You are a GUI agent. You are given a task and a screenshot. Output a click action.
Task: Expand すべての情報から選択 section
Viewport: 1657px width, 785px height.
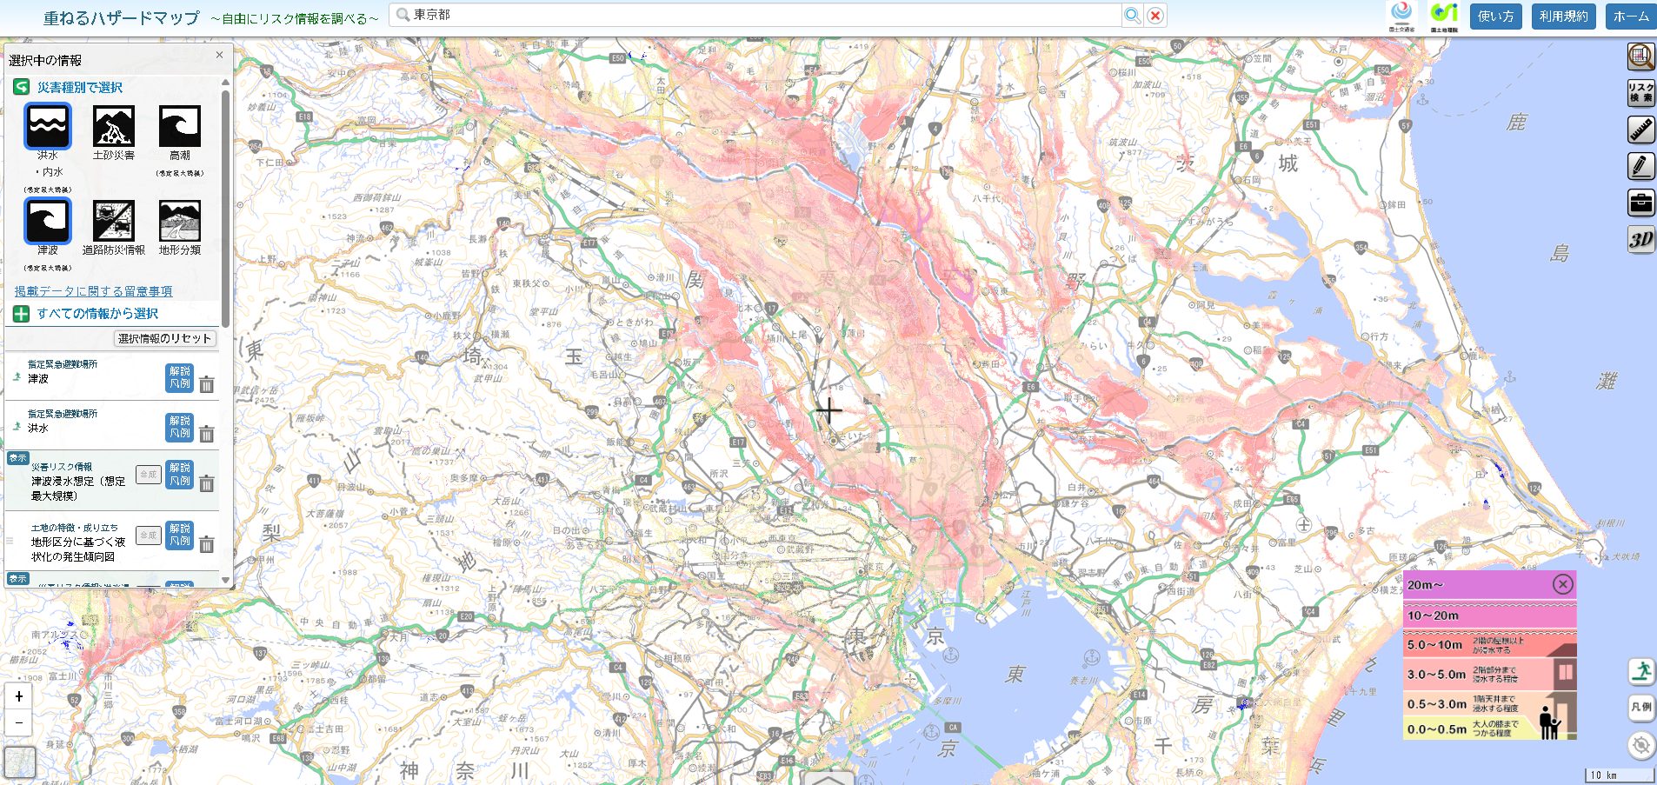pyautogui.click(x=96, y=314)
